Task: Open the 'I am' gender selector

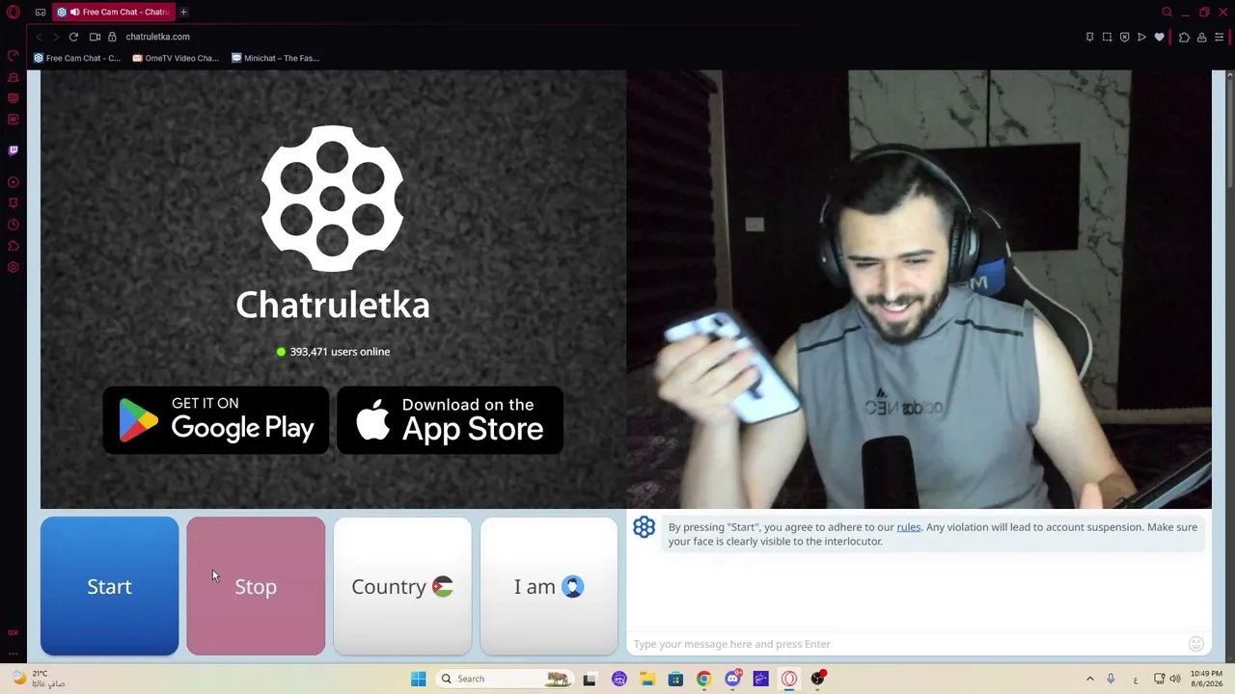Action: pos(549,586)
